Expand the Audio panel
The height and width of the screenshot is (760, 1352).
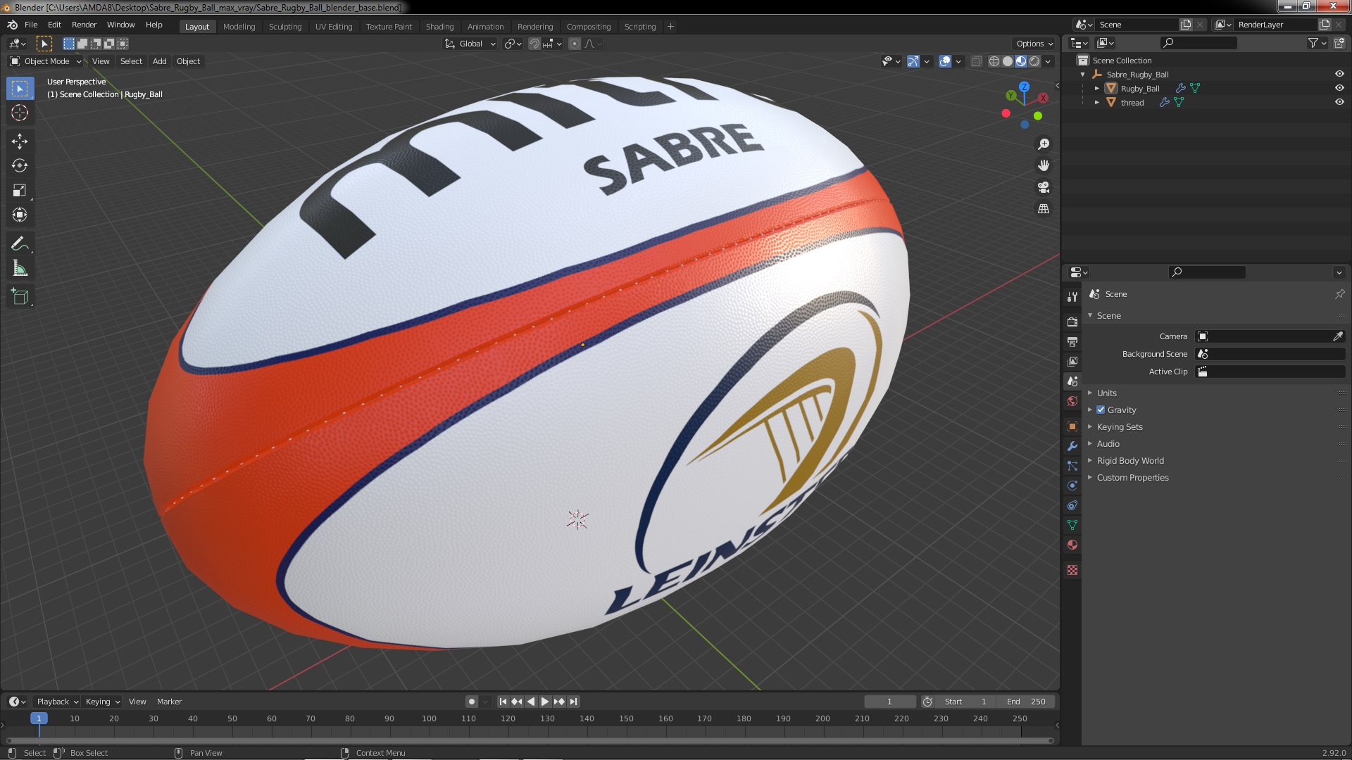pos(1108,443)
